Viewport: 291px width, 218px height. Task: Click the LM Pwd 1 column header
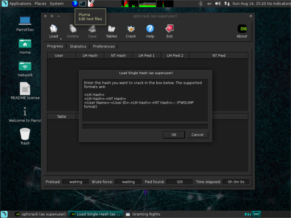point(146,55)
